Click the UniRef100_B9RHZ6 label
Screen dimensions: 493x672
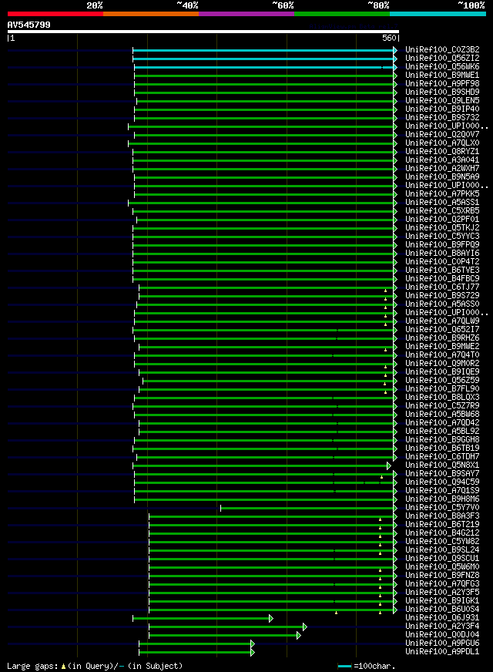(x=442, y=338)
